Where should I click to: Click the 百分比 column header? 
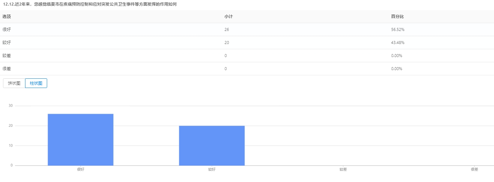397,17
